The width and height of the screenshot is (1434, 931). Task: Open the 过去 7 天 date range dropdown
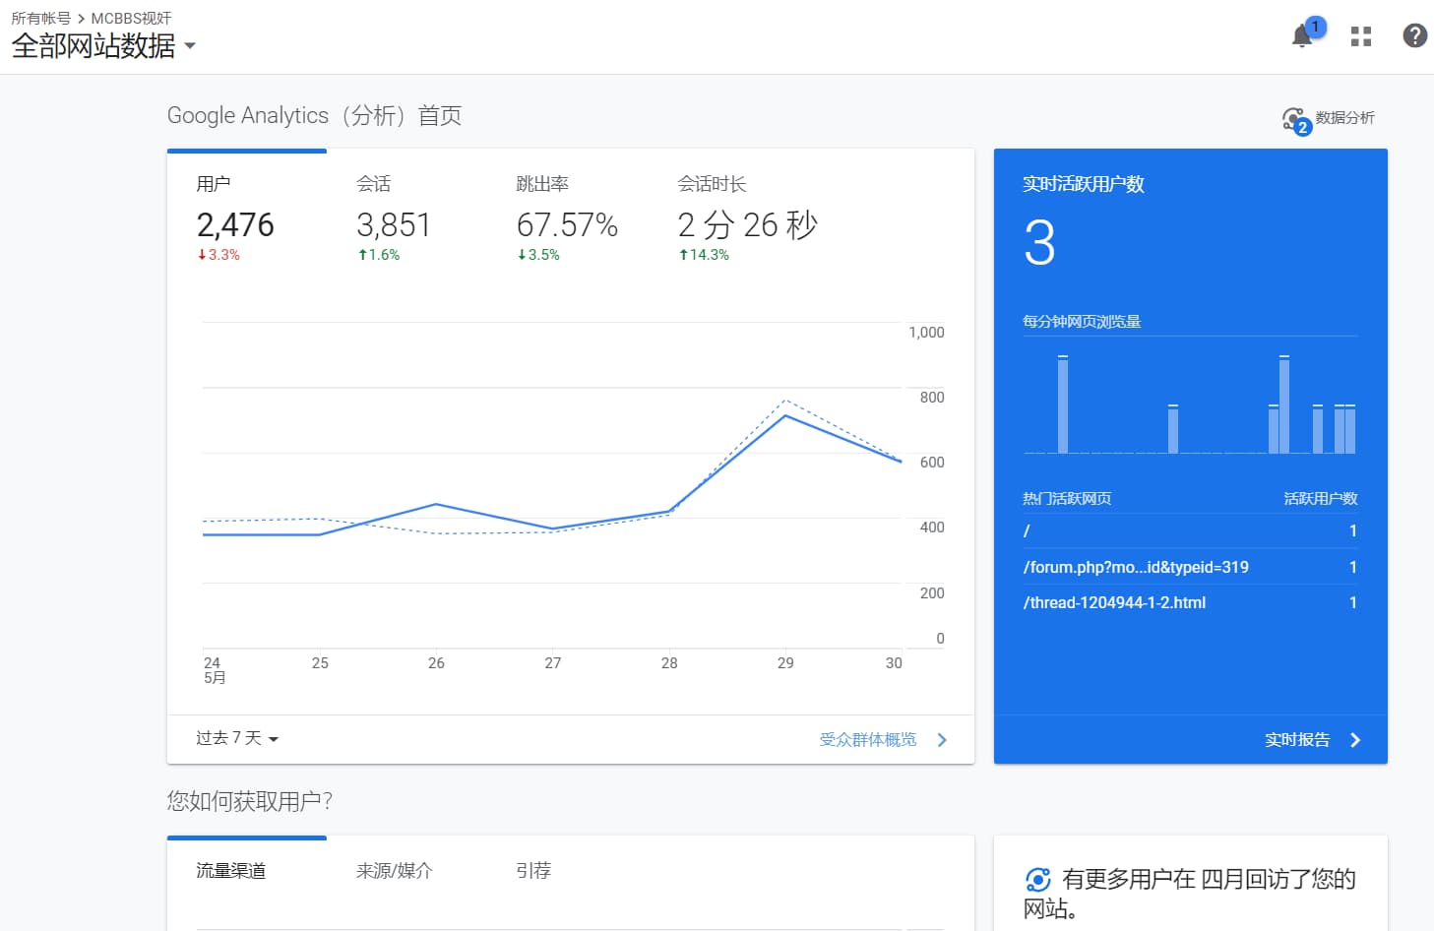coord(237,738)
